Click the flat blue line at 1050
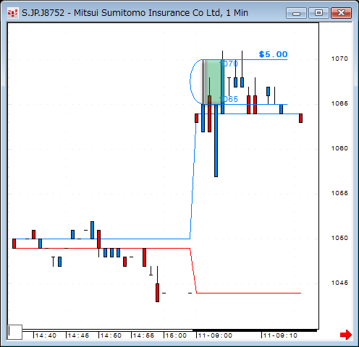This screenshot has width=359, height=347. (x=101, y=239)
